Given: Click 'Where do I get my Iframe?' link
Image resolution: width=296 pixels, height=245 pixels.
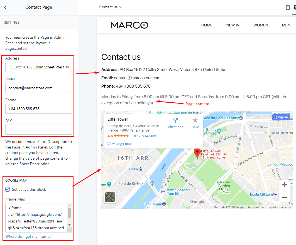Looking at the screenshot, I should 28,236.
